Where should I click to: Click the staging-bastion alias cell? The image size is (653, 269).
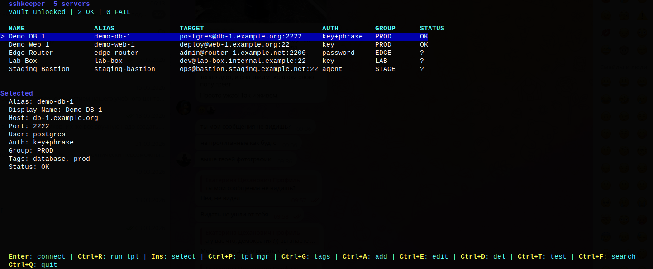pyautogui.click(x=124, y=69)
